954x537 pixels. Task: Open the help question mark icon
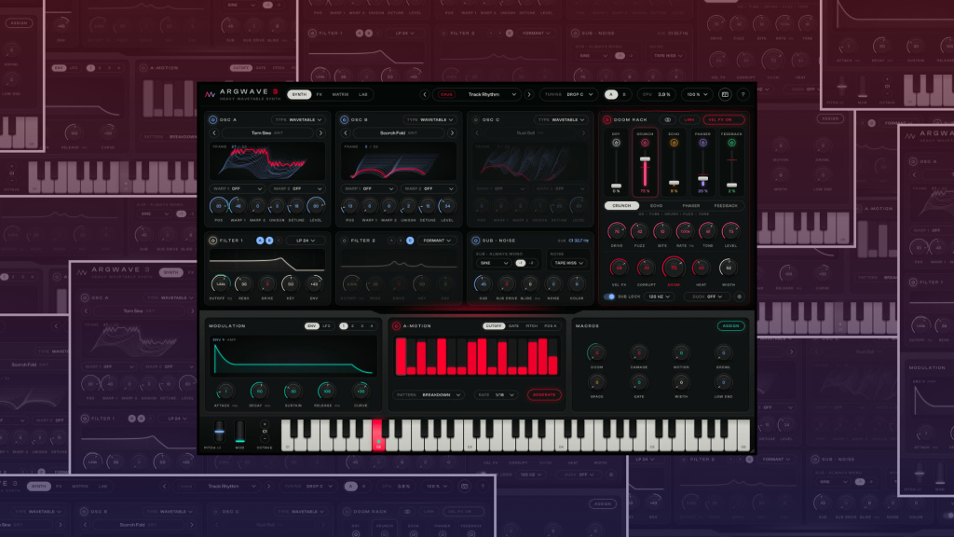pyautogui.click(x=743, y=94)
